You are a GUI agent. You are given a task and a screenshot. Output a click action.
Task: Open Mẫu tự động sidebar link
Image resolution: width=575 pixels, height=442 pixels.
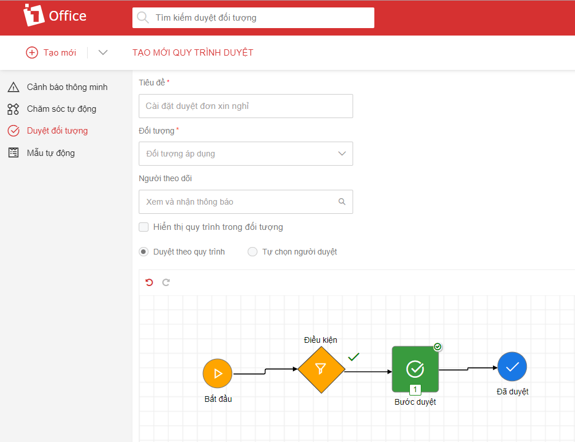coord(50,153)
